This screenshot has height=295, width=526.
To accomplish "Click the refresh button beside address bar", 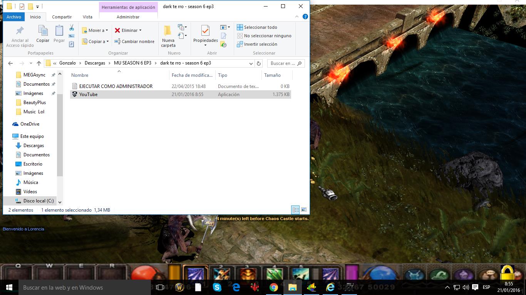I will 259,63.
